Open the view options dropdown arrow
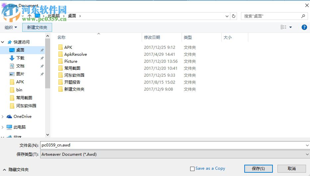 tap(290, 27)
